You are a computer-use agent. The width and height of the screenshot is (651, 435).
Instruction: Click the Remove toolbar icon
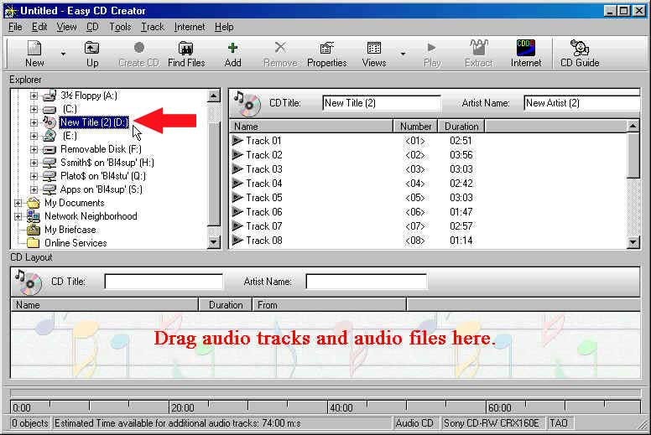coord(281,54)
